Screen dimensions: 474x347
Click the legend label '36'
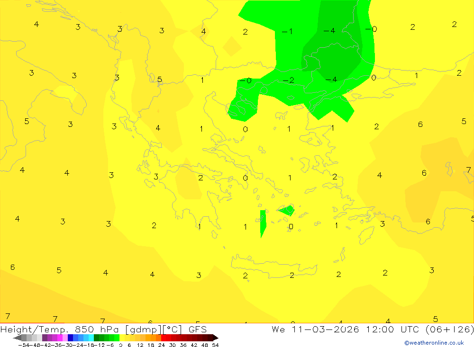tap(183, 345)
